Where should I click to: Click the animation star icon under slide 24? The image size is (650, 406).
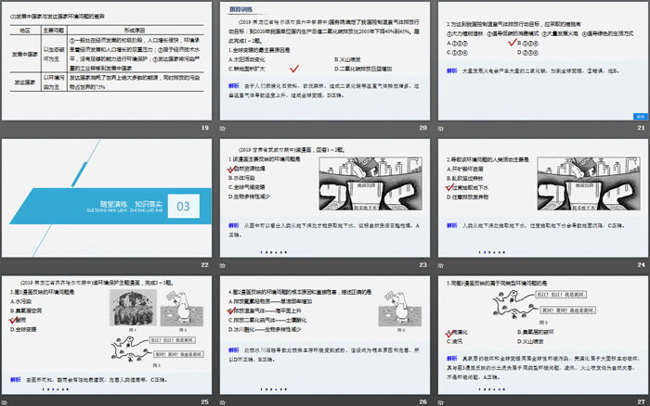click(x=441, y=265)
